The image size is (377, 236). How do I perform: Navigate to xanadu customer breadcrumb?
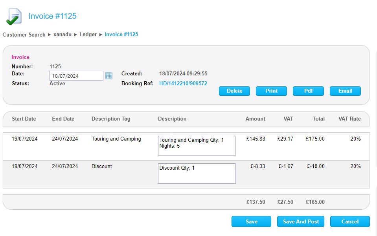pos(63,35)
